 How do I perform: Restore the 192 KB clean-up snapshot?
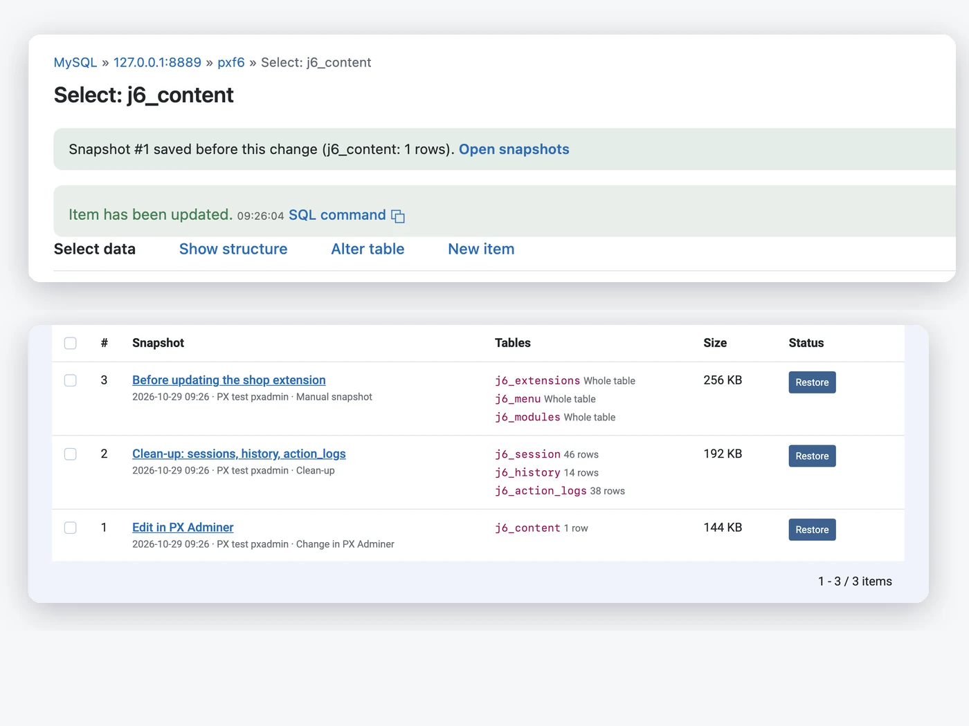[812, 456]
